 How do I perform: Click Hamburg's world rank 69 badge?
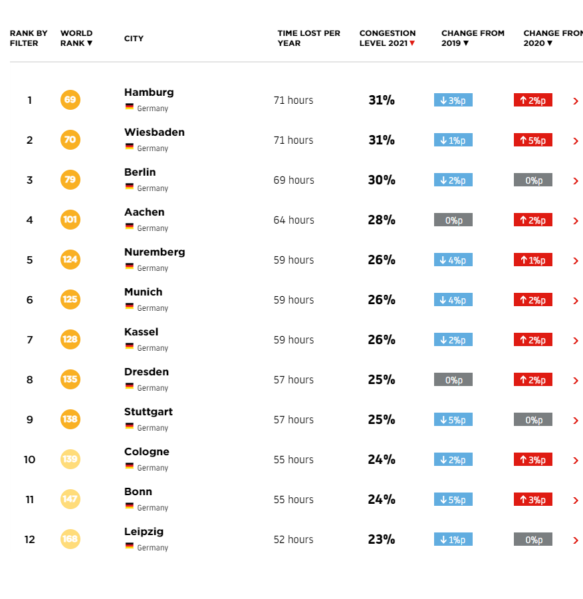(x=70, y=100)
